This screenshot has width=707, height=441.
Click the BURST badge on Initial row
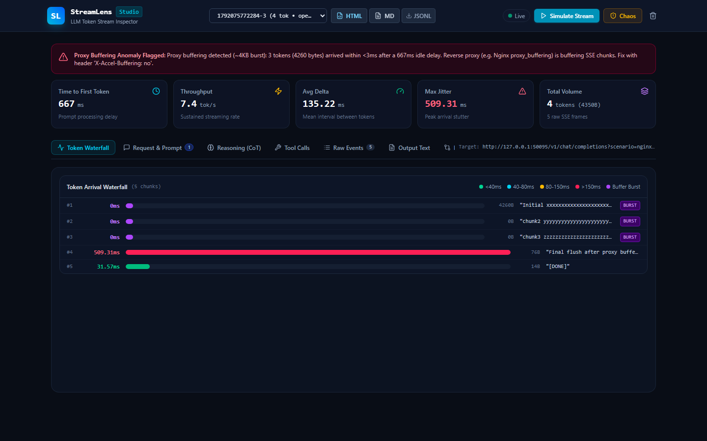pos(630,205)
